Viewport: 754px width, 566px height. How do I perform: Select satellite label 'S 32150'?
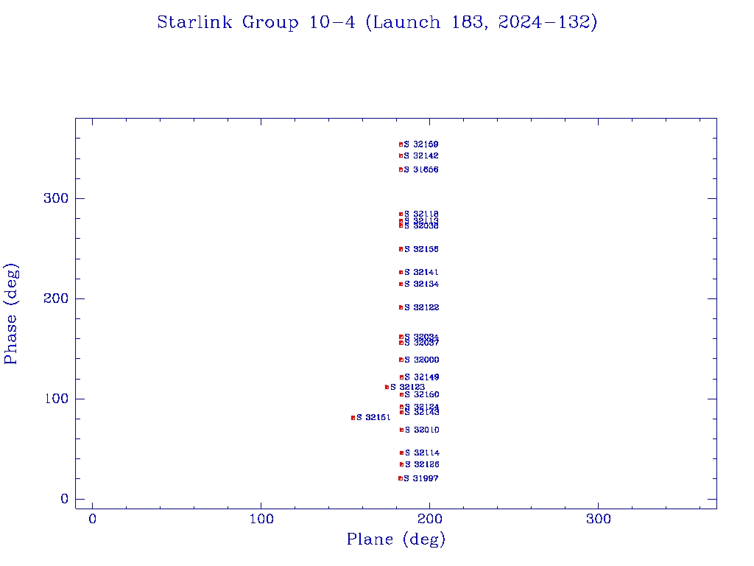(x=422, y=395)
